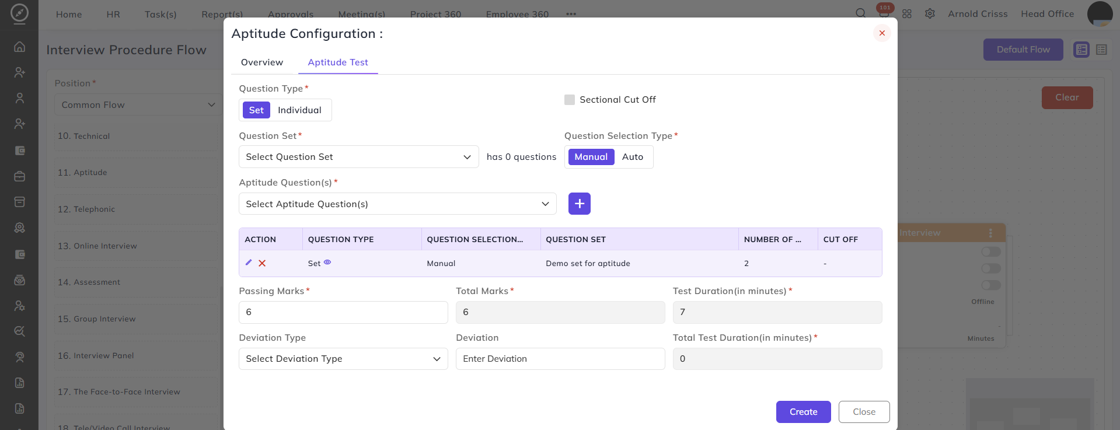Open the home icon in left sidebar

pyautogui.click(x=19, y=47)
